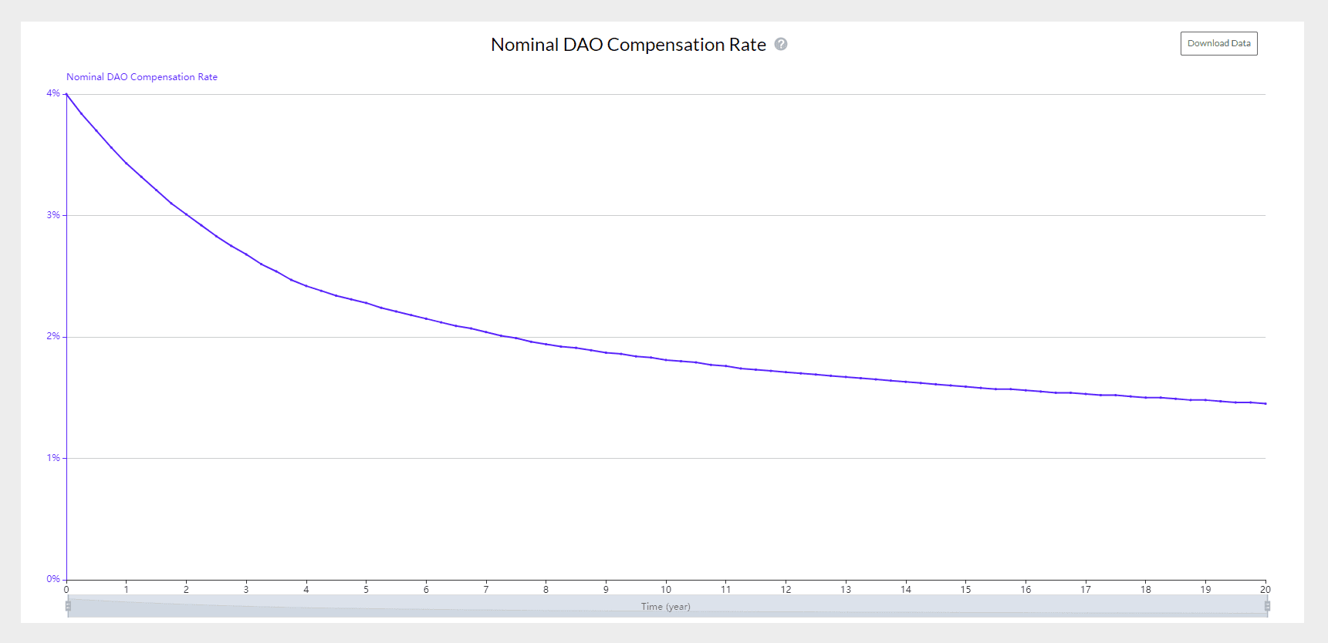Click the curve where it crosses 3% gridline
The width and height of the screenshot is (1328, 643).
click(186, 215)
